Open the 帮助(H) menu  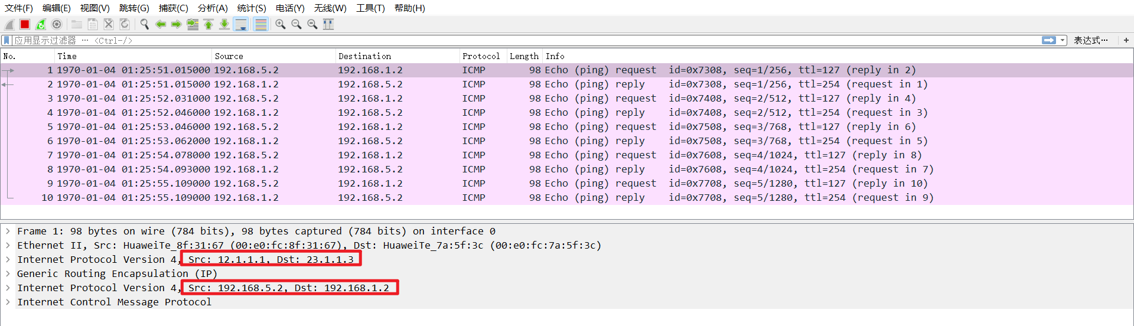[x=410, y=8]
